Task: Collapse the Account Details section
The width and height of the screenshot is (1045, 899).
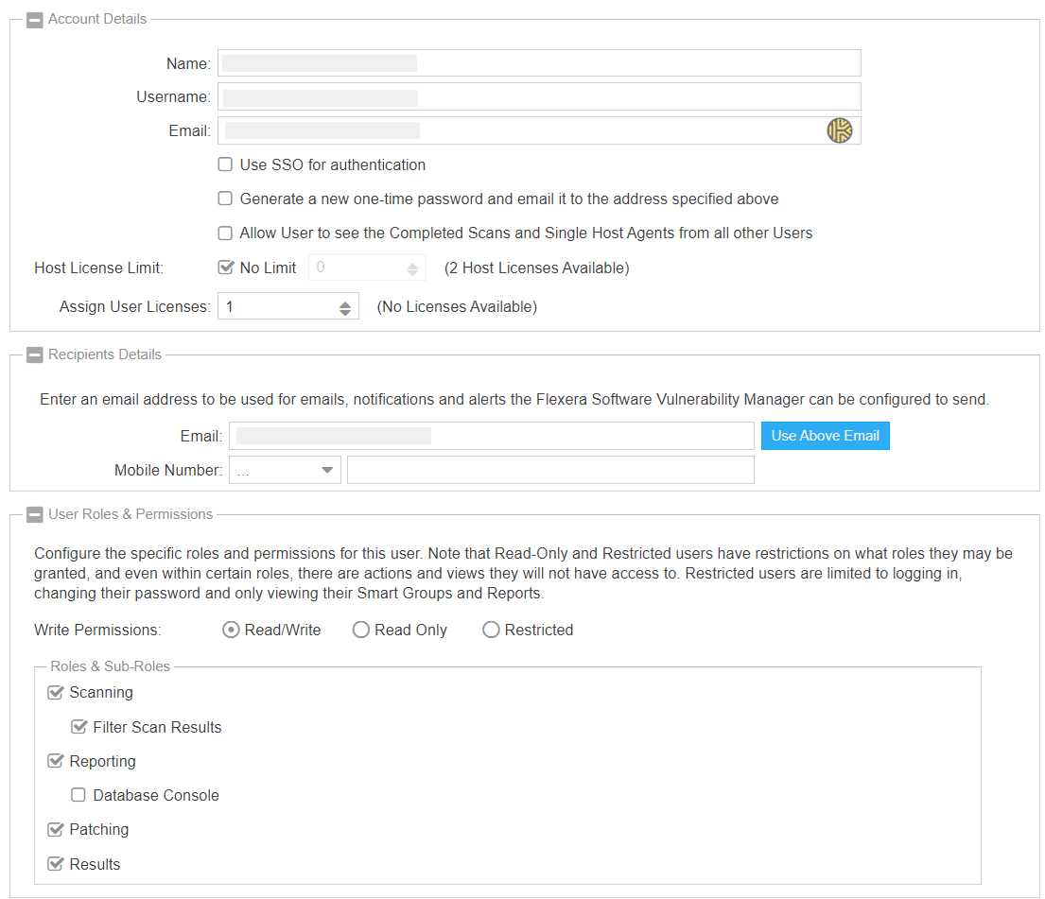Action: tap(35, 20)
